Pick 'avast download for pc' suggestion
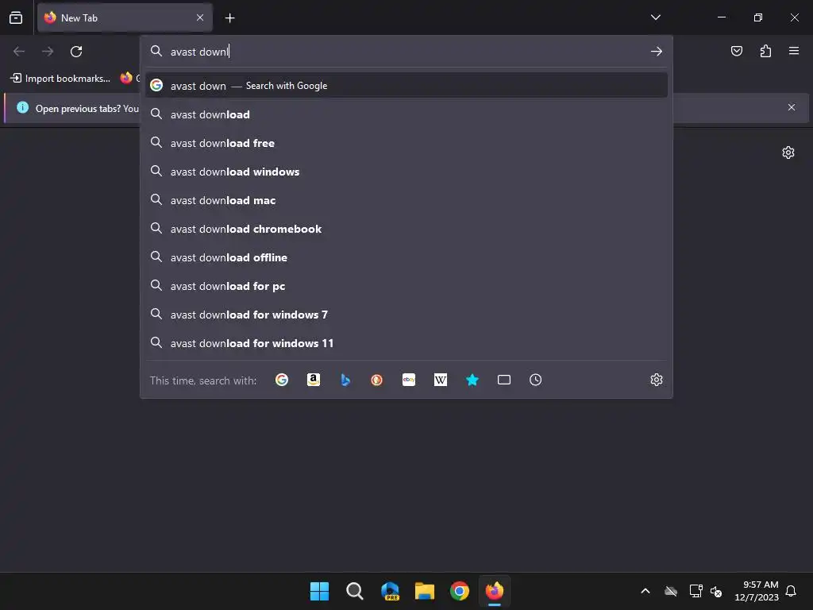 click(x=406, y=286)
